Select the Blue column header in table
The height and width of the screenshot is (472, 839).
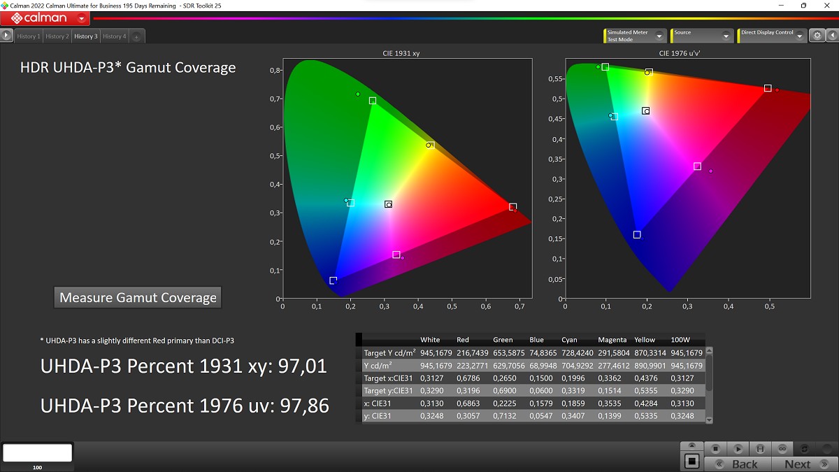[x=536, y=340]
